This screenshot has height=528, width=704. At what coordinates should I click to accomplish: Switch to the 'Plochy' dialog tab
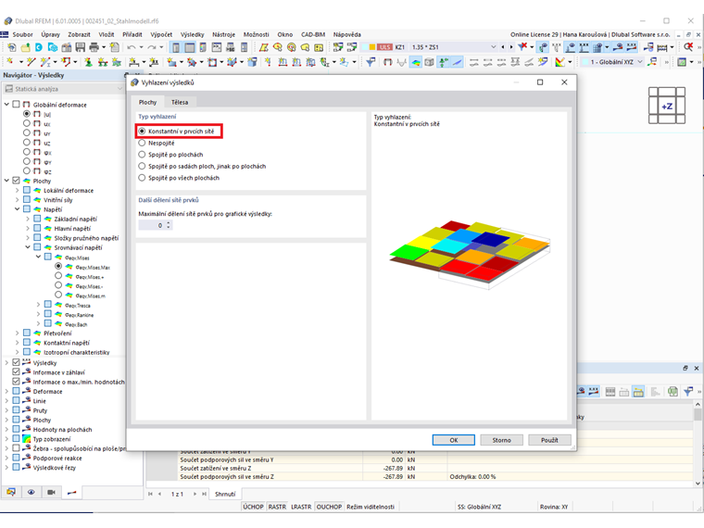pos(147,103)
